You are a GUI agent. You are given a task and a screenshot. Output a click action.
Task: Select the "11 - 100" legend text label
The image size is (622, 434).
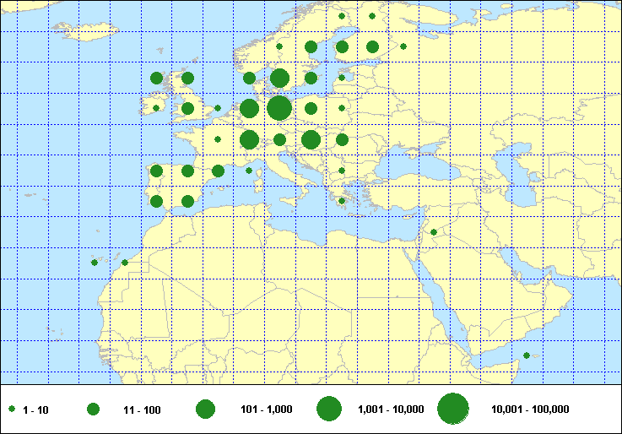(142, 410)
